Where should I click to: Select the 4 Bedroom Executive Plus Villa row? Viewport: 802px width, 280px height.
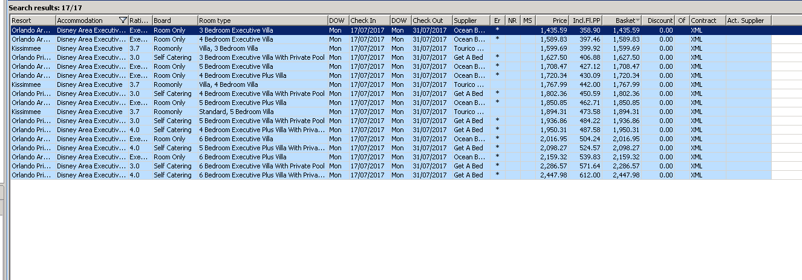pos(391,75)
